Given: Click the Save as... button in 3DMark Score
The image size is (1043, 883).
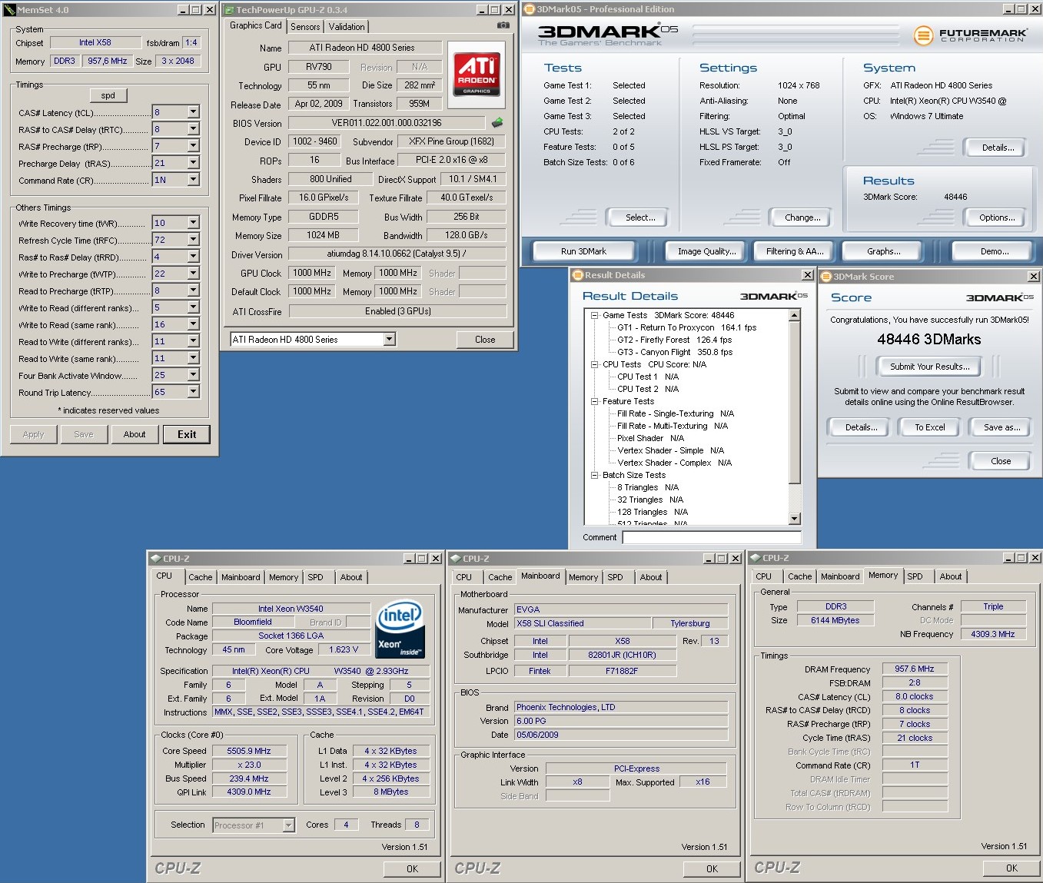Looking at the screenshot, I should [1001, 427].
